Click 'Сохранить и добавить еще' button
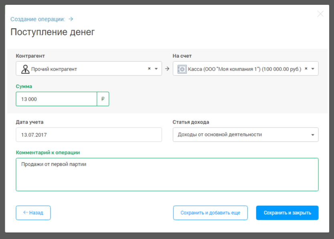Image resolution: width=334 pixels, height=239 pixels. (x=210, y=213)
